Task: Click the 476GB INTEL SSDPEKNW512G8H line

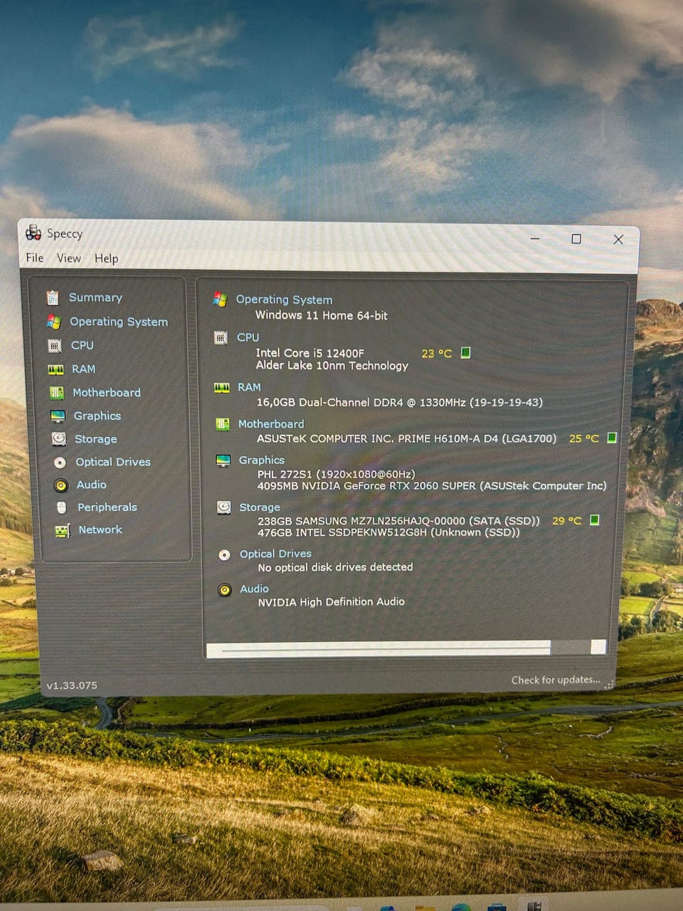Action: [388, 532]
